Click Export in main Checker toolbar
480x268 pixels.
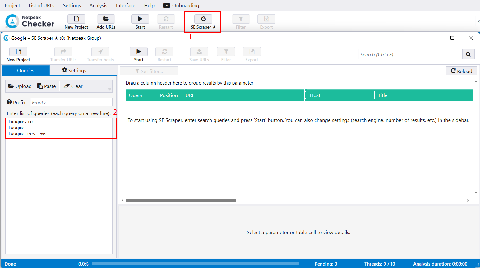[266, 22]
